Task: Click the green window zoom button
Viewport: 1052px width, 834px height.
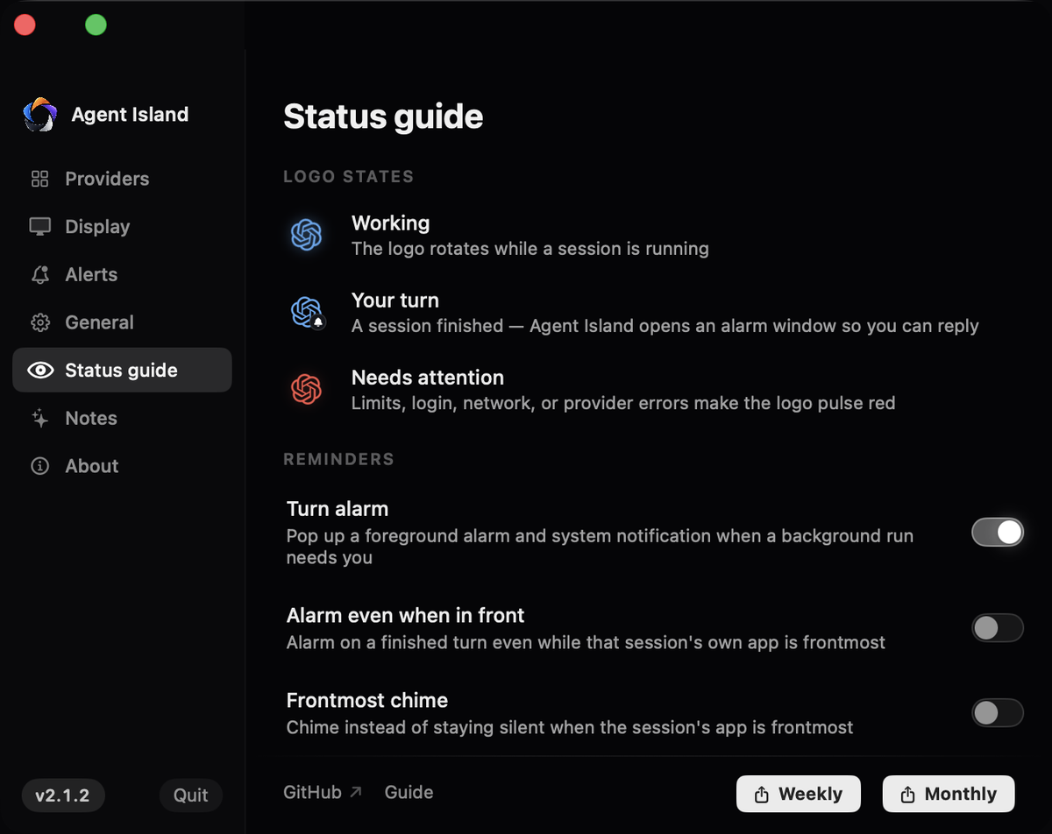Action: click(96, 25)
